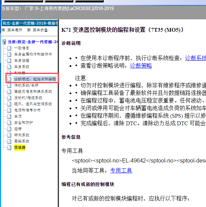This screenshot has height=207, width=206.
Task: Click page icon next to 暖风、通风与空调系统
Action: click(9, 104)
